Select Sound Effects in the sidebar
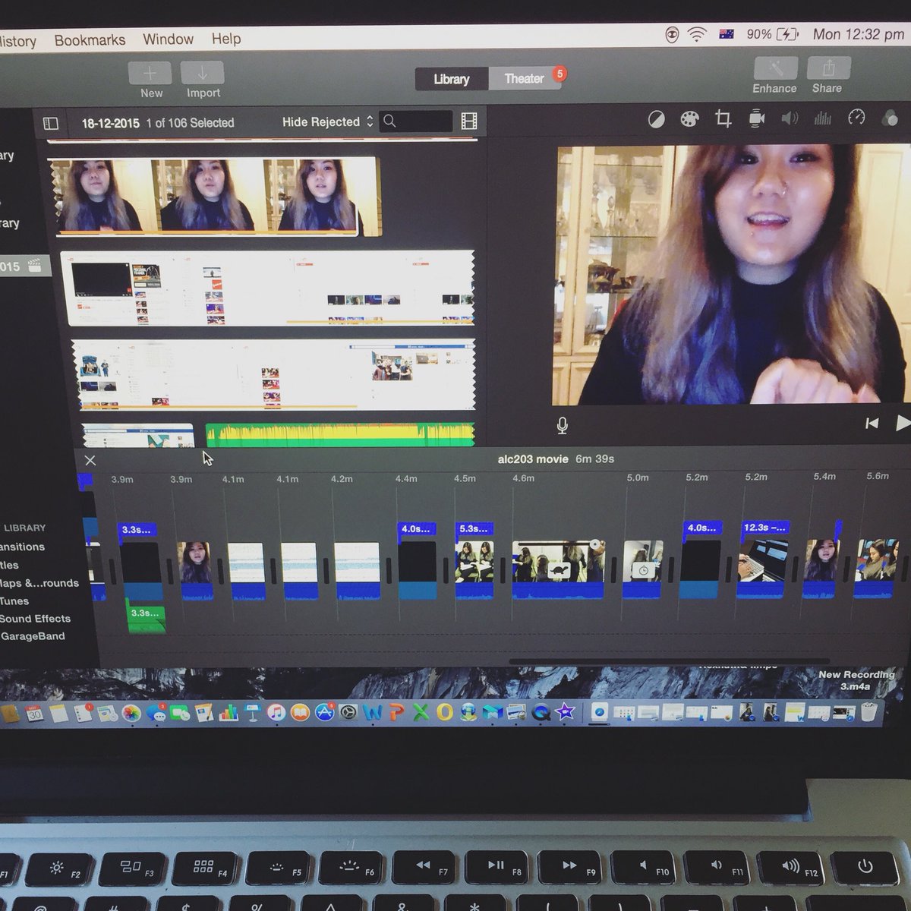The image size is (911, 911). [x=34, y=619]
